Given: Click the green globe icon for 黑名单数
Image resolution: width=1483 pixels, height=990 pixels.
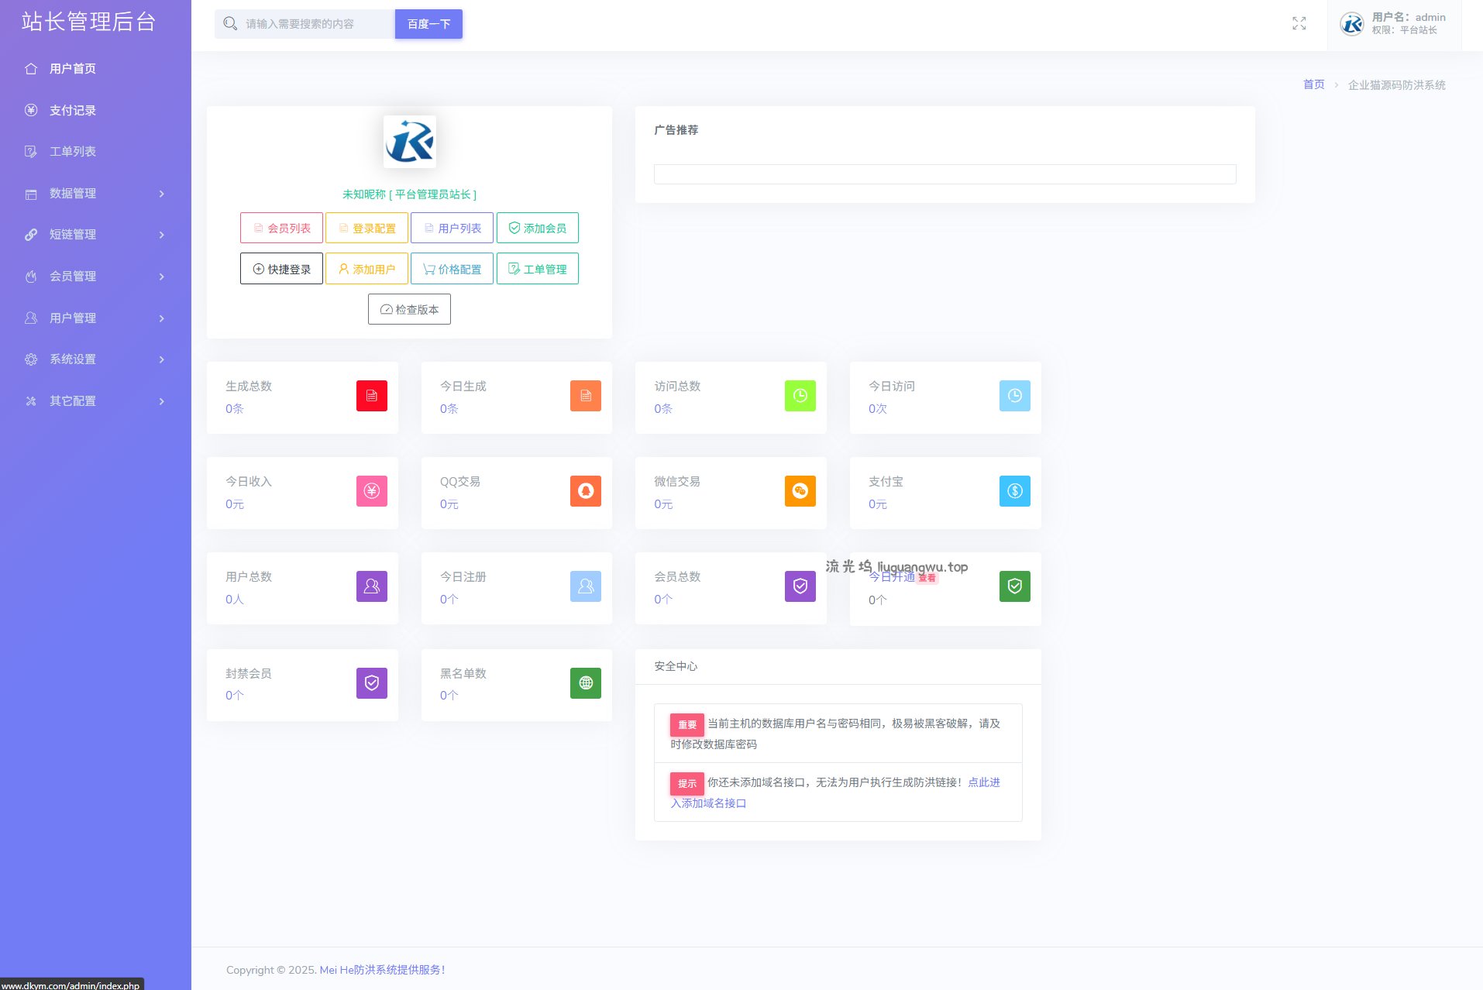Looking at the screenshot, I should pos(585,683).
